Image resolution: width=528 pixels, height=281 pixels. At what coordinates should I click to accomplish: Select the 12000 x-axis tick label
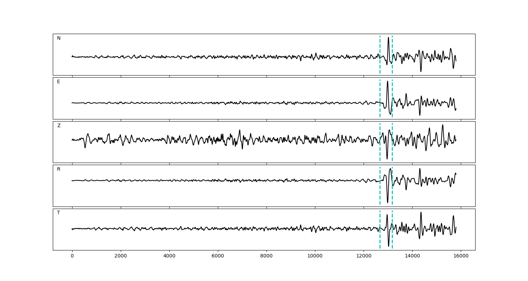click(x=364, y=256)
